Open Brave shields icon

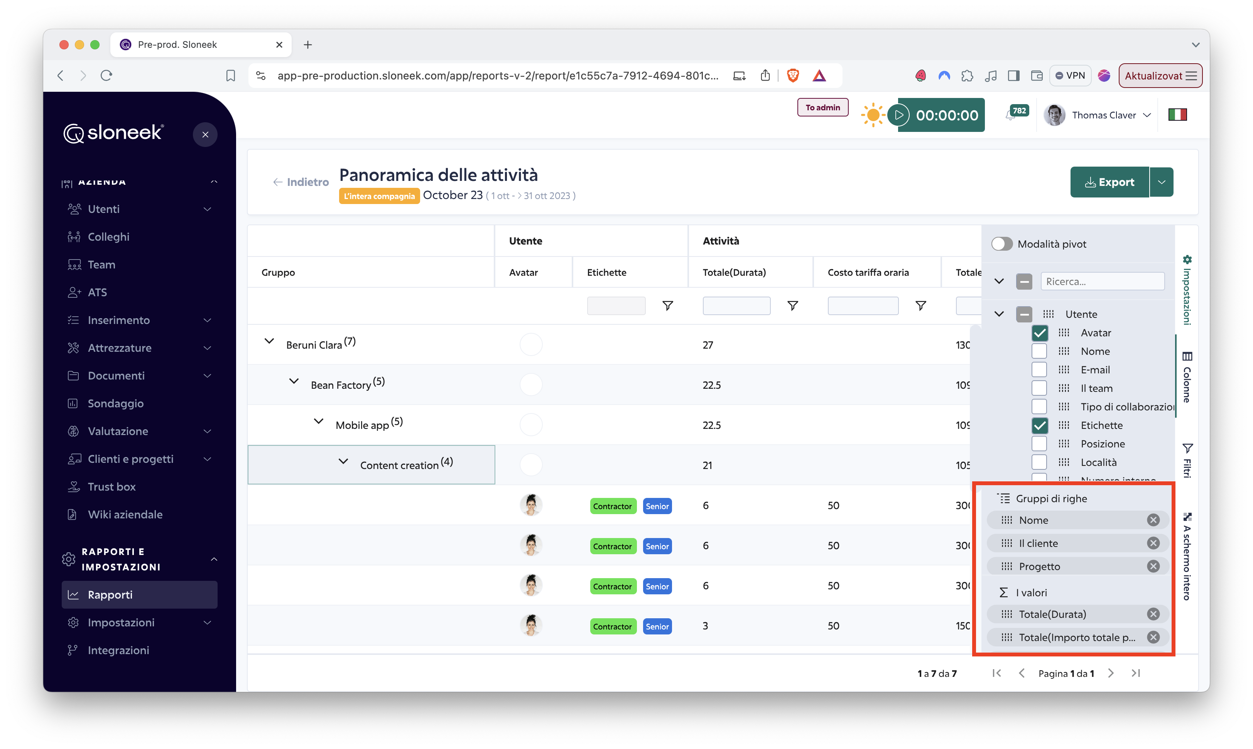click(x=793, y=76)
